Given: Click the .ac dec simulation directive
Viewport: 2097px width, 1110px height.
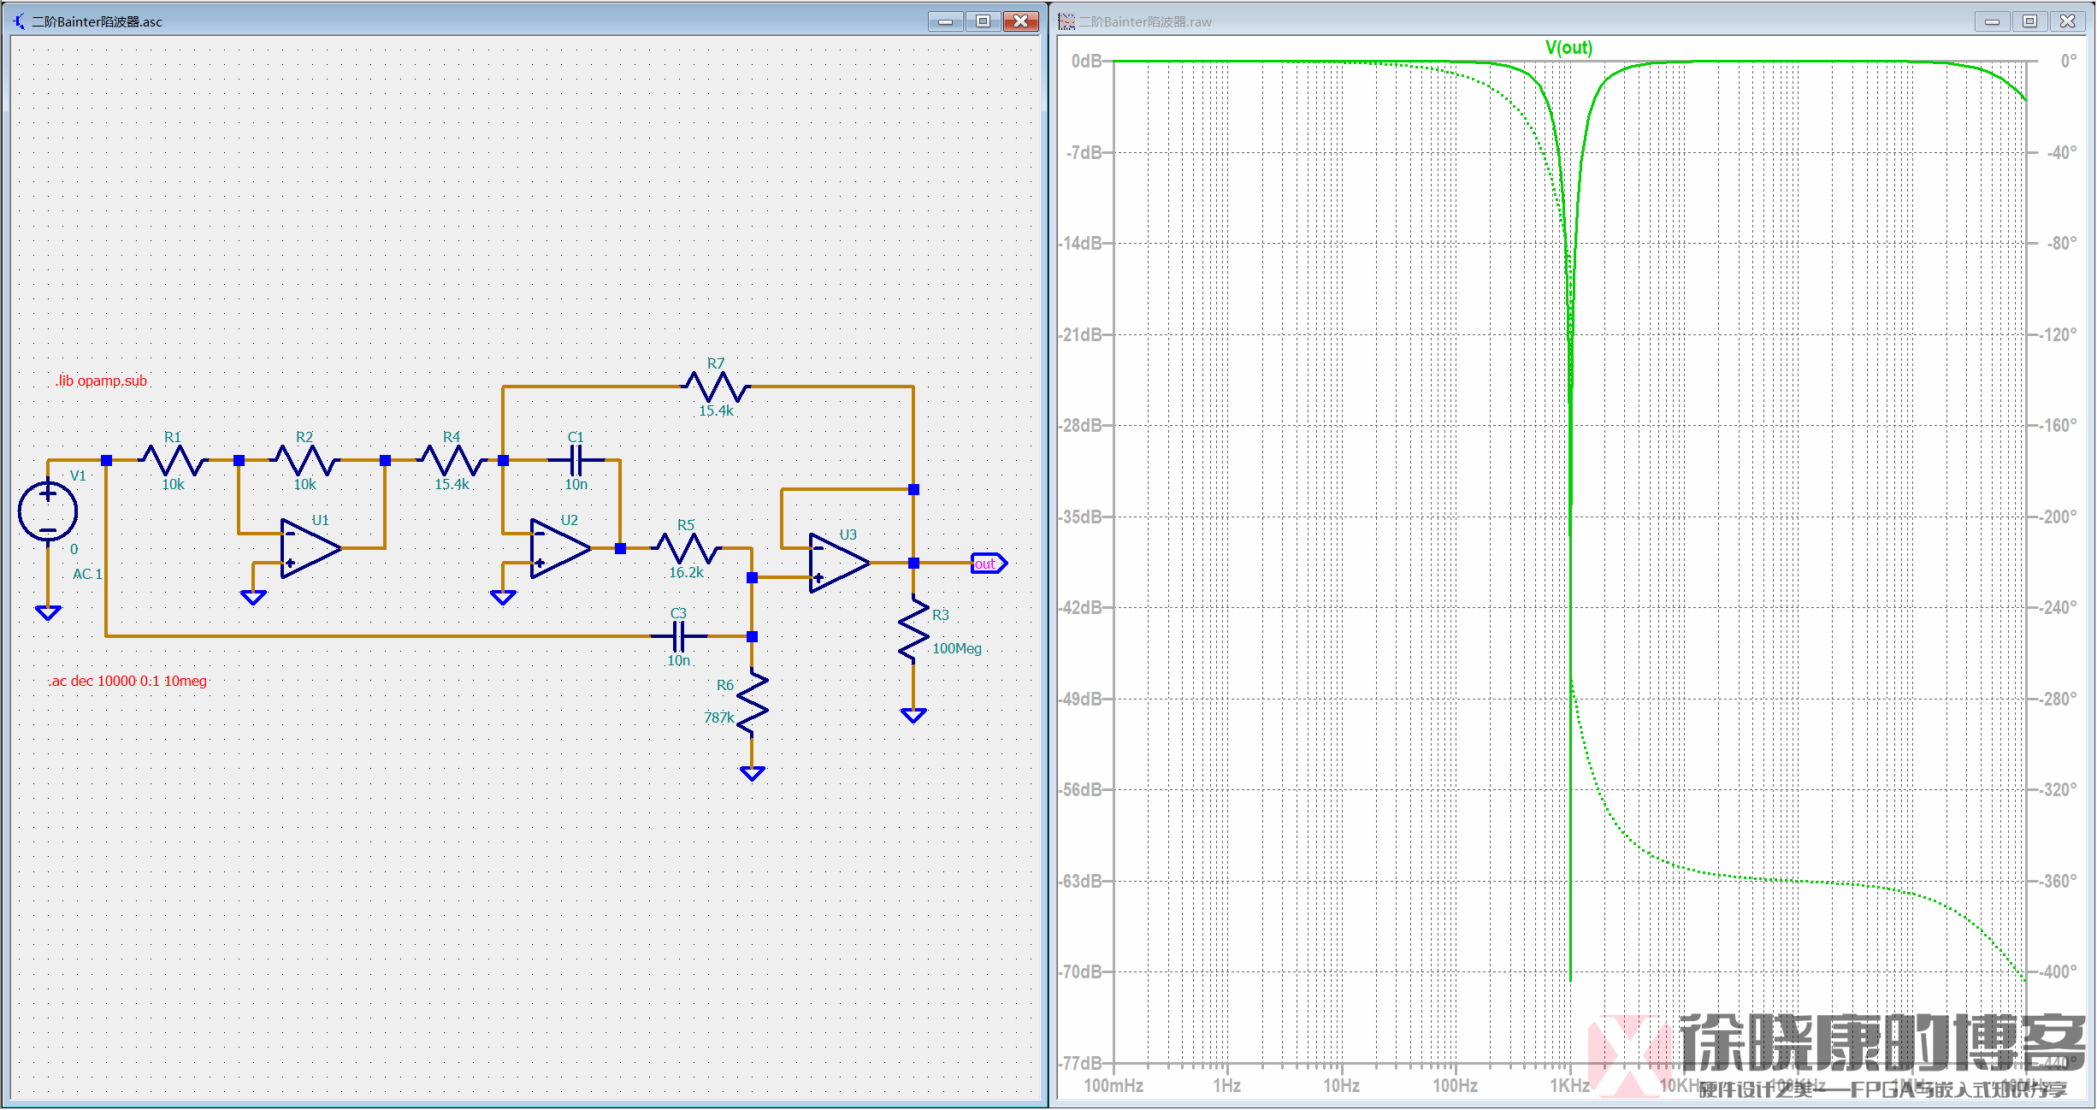Looking at the screenshot, I should [x=127, y=681].
